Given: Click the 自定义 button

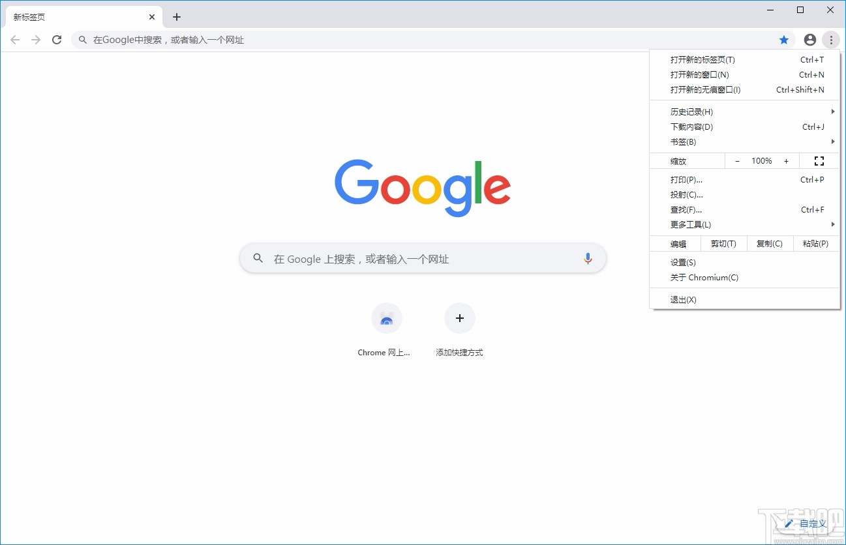Looking at the screenshot, I should 807,523.
